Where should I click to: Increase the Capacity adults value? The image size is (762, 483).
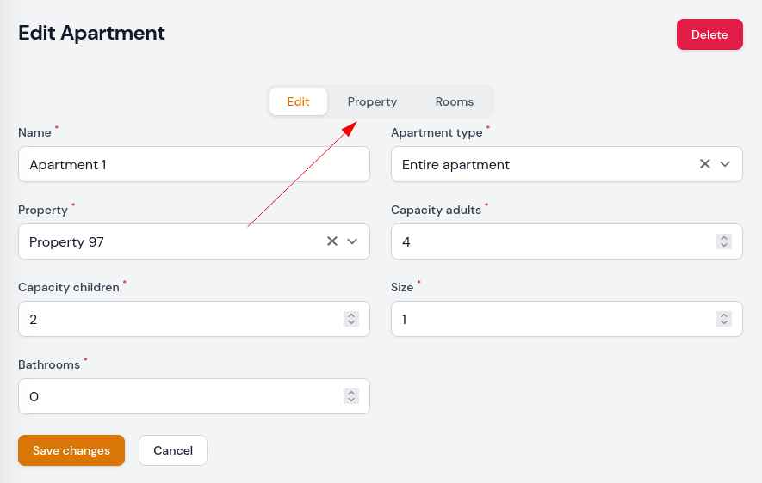[723, 238]
